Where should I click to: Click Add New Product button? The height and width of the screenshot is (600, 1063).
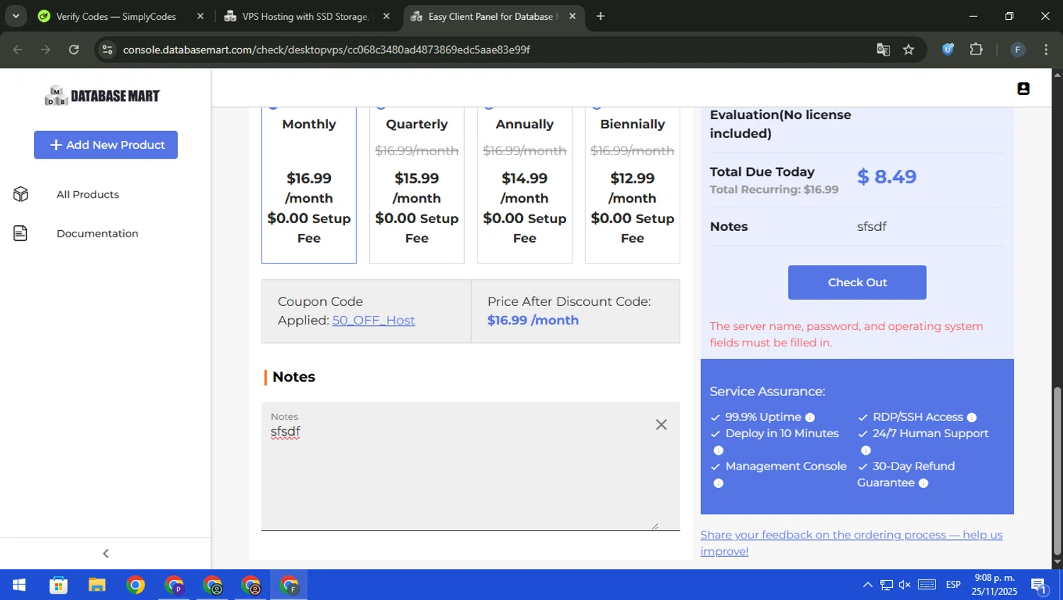pyautogui.click(x=106, y=145)
